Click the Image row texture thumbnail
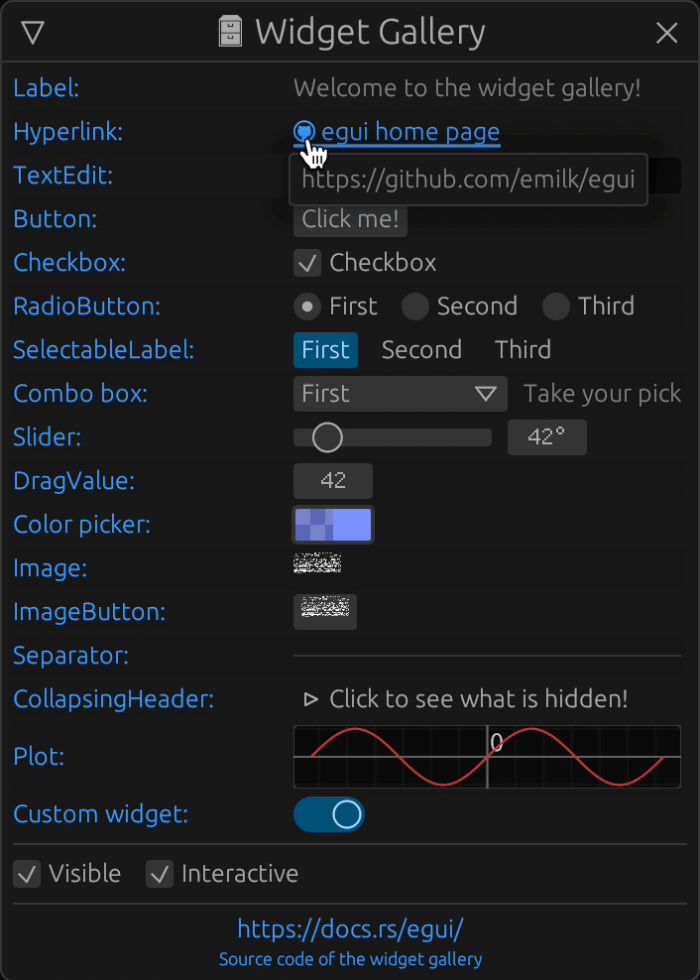The image size is (700, 980). (x=317, y=564)
